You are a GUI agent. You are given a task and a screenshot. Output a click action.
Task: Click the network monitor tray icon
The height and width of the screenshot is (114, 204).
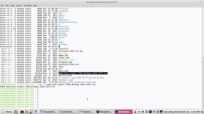pyautogui.click(x=161, y=112)
